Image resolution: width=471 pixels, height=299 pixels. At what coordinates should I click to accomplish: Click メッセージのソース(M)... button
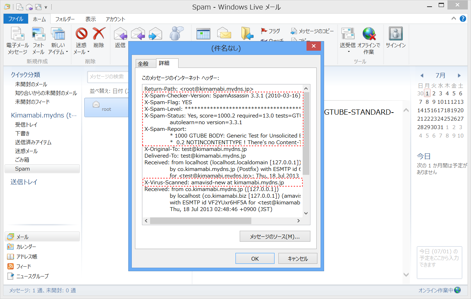275,236
